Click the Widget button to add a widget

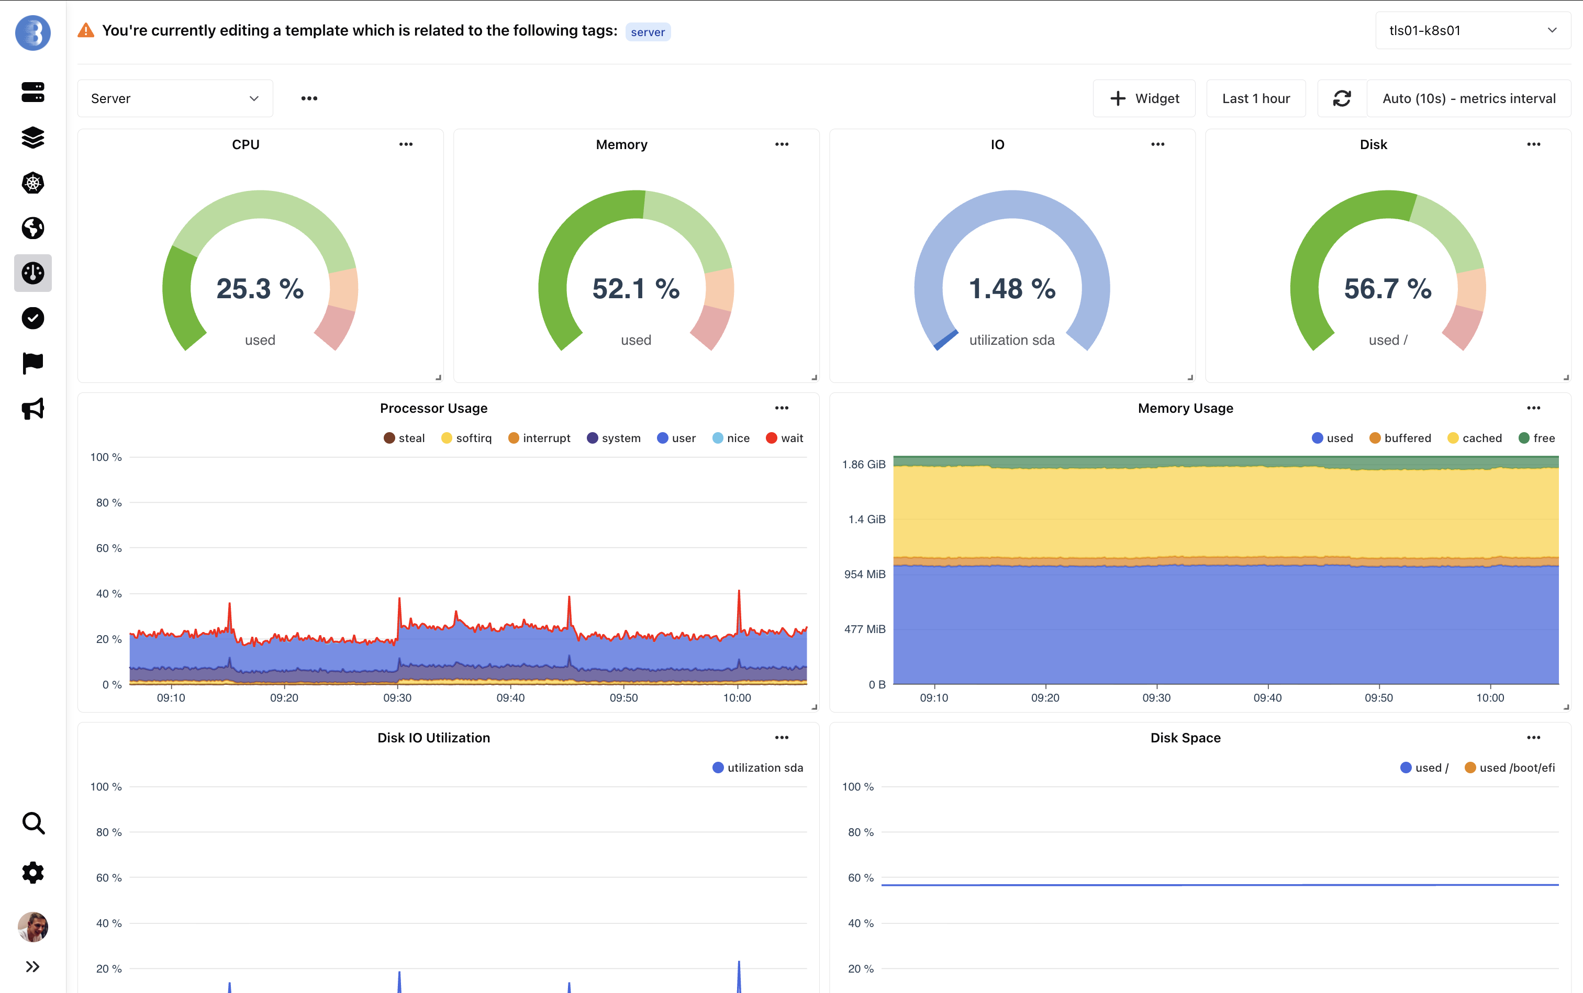click(1143, 98)
